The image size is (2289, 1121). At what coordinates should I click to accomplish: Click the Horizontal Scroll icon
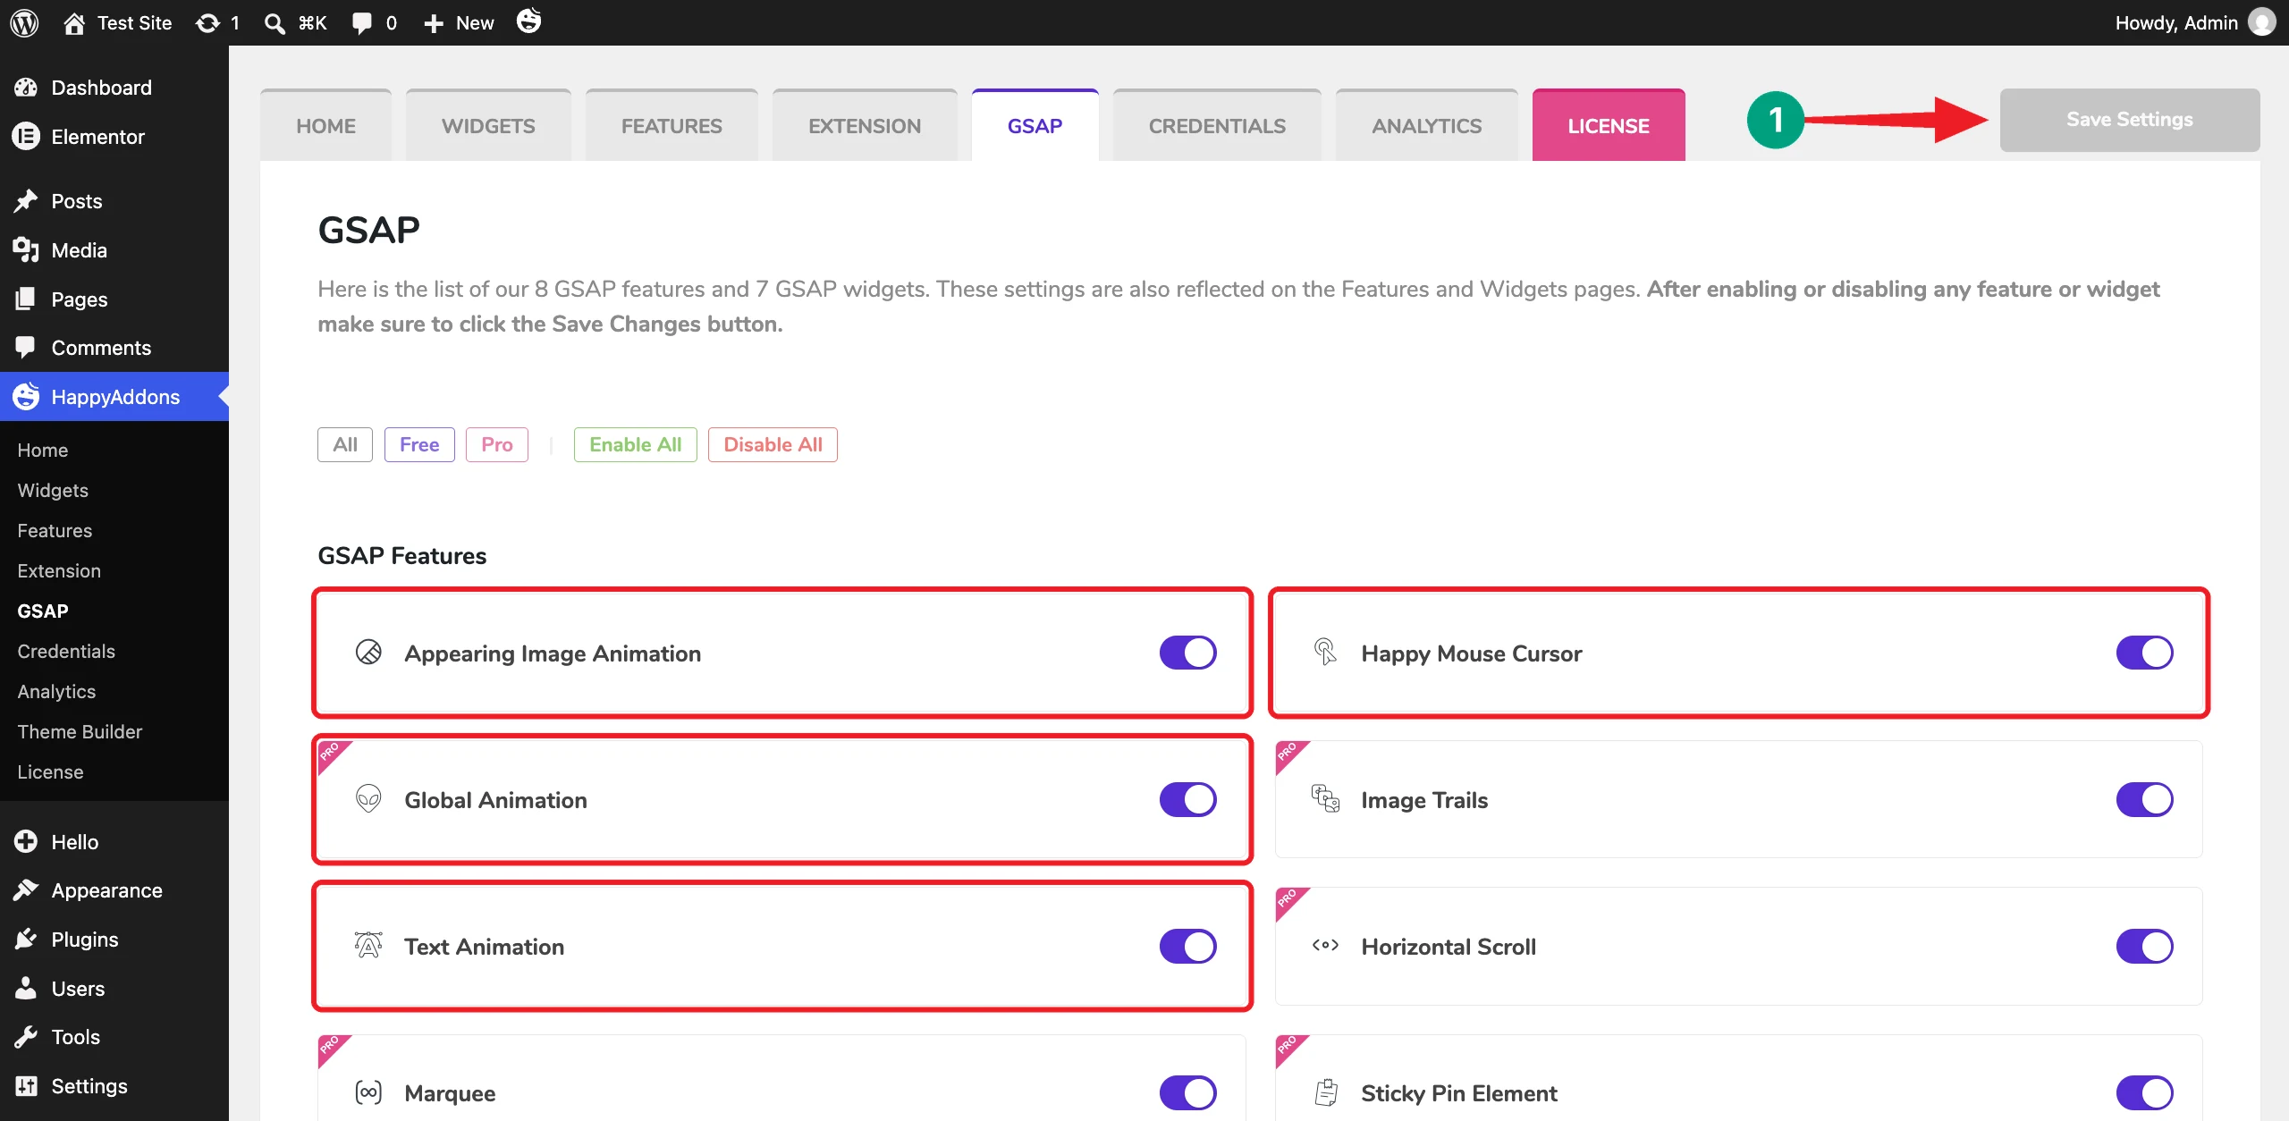(x=1325, y=945)
